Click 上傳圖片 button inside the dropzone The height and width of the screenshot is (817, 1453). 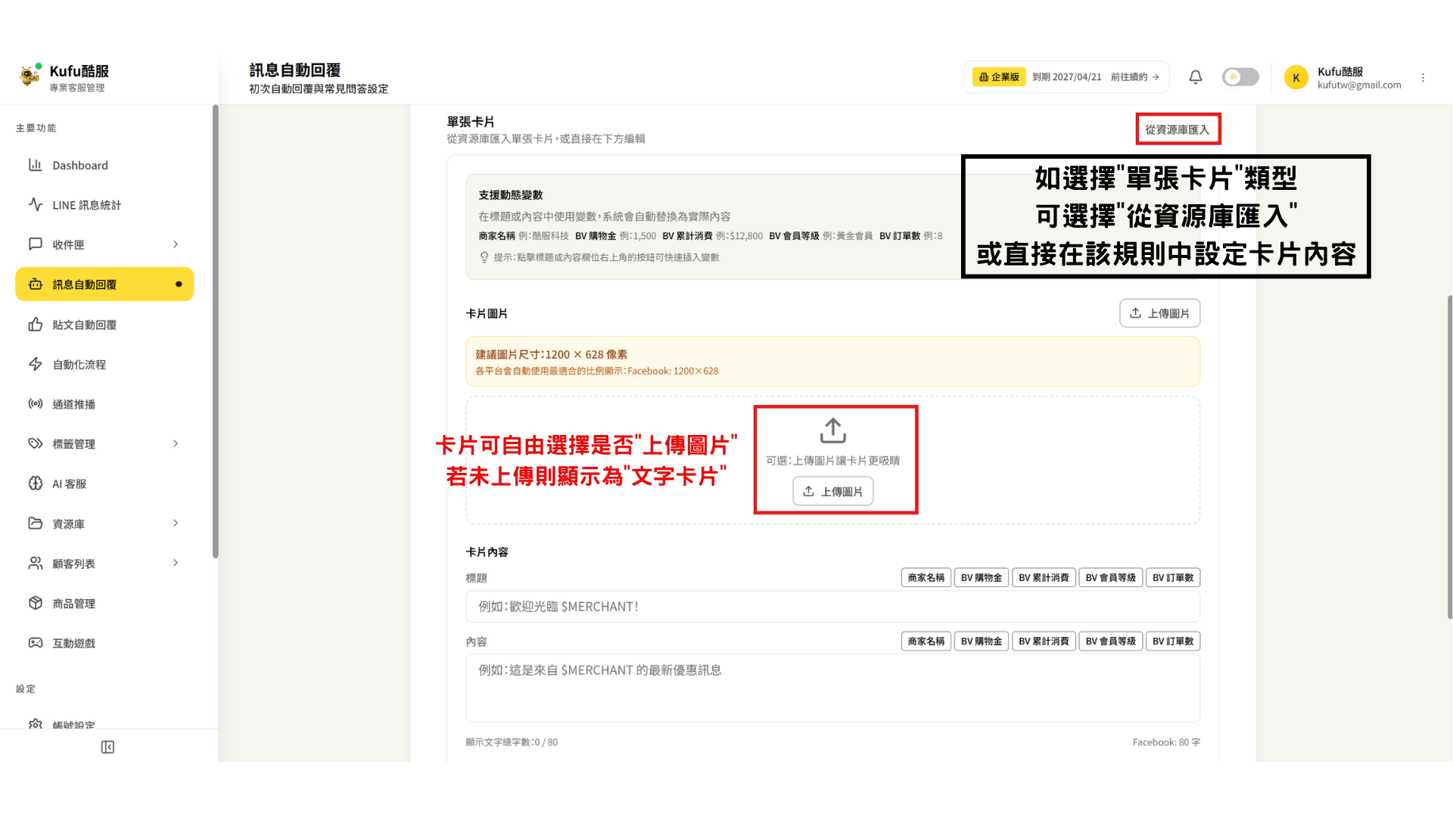(832, 491)
